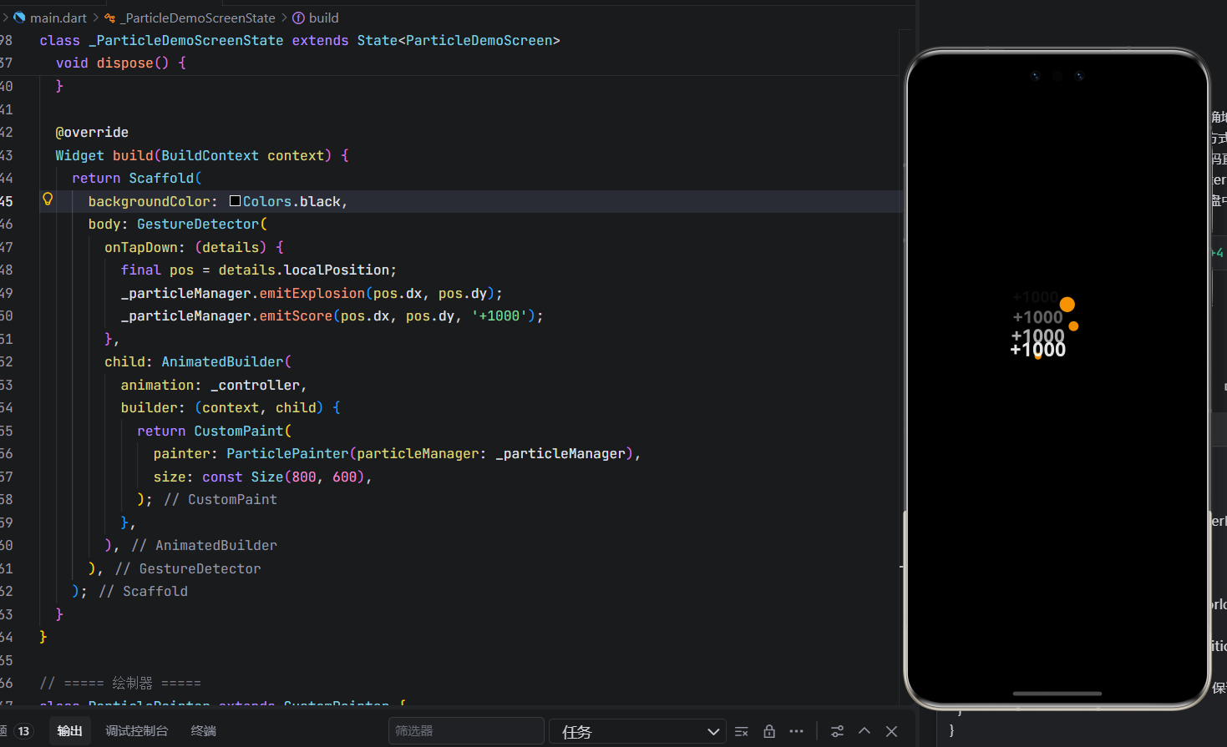
Task: Click _ParticleDemoScreenState breadcrumb item
Action: [x=198, y=18]
